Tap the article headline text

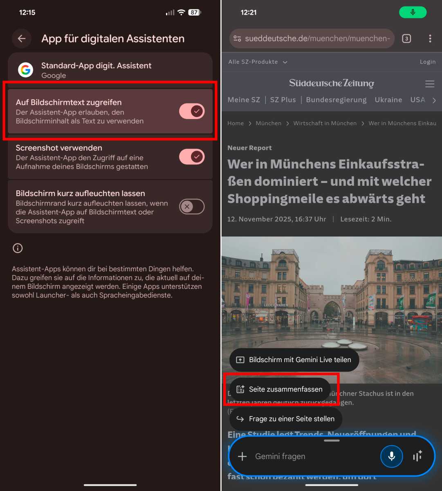330,181
